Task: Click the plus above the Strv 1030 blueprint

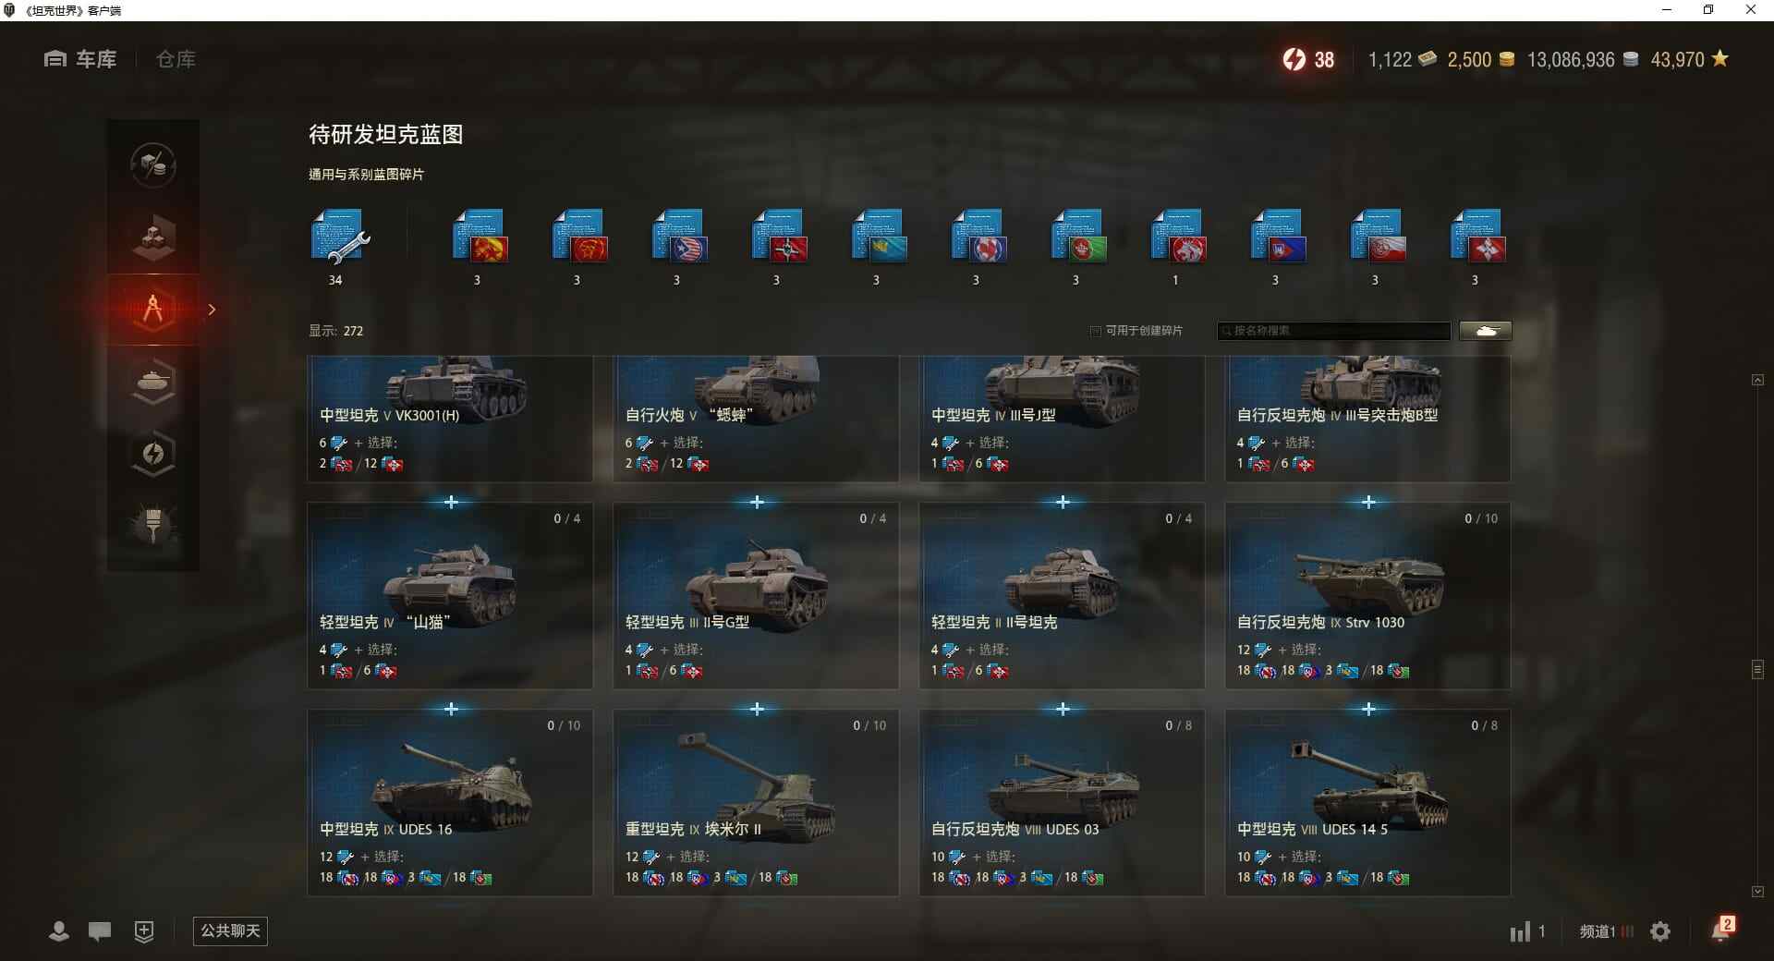Action: click(1368, 502)
